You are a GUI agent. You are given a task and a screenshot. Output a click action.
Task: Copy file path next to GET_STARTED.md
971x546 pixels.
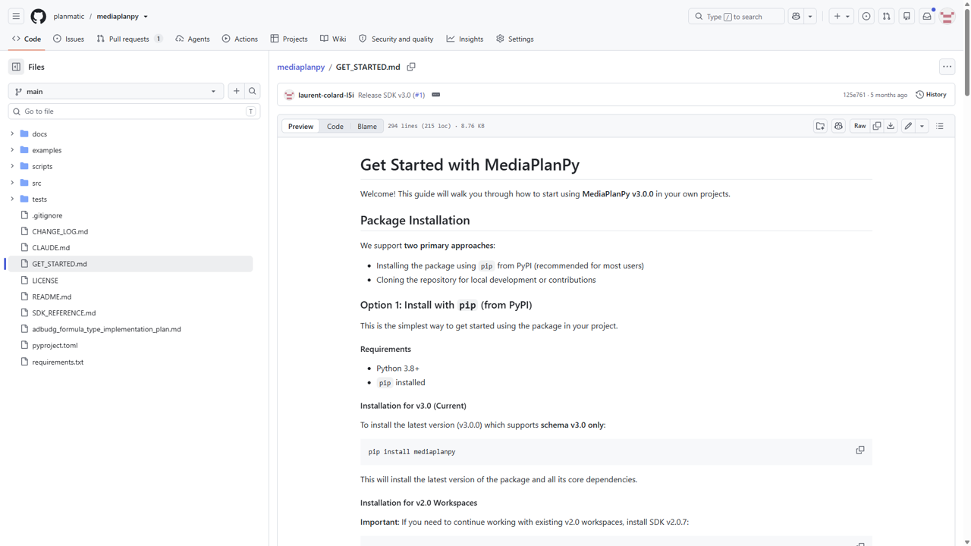[411, 67]
